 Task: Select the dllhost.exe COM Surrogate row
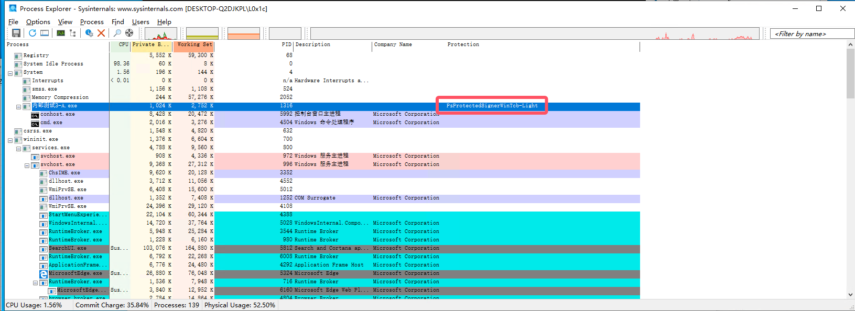coord(322,198)
